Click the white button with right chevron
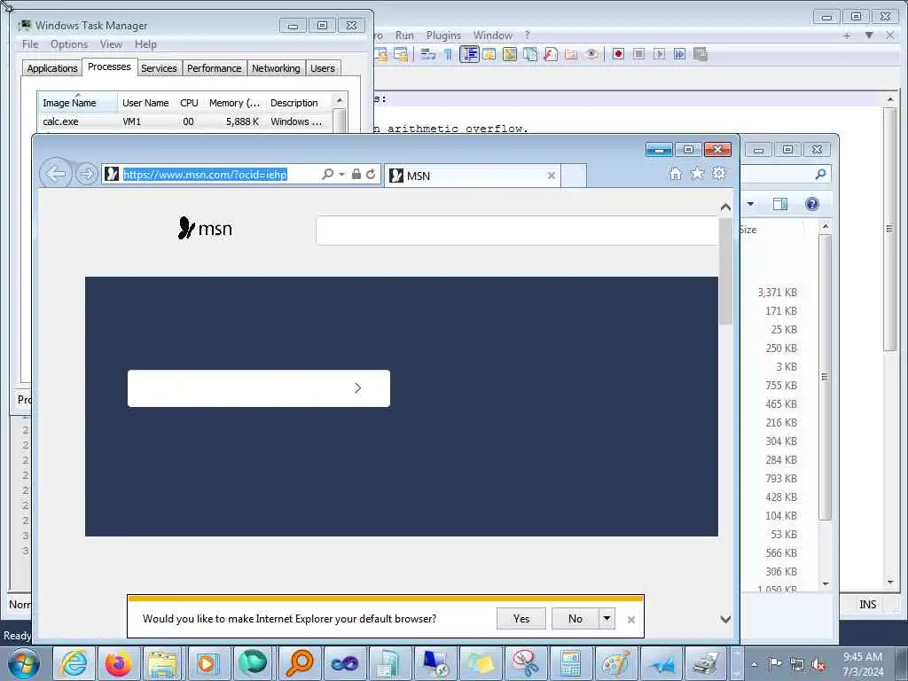908x681 pixels. [259, 388]
